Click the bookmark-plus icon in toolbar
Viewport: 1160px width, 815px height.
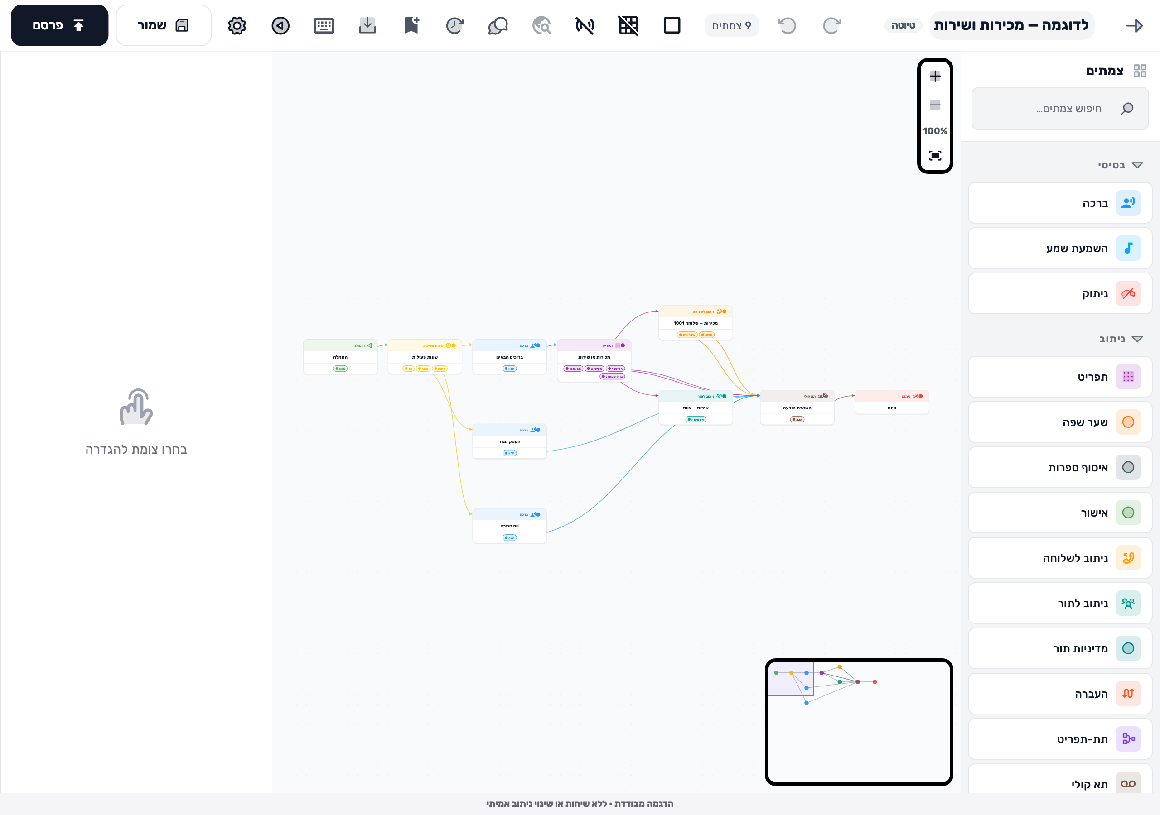[411, 26]
